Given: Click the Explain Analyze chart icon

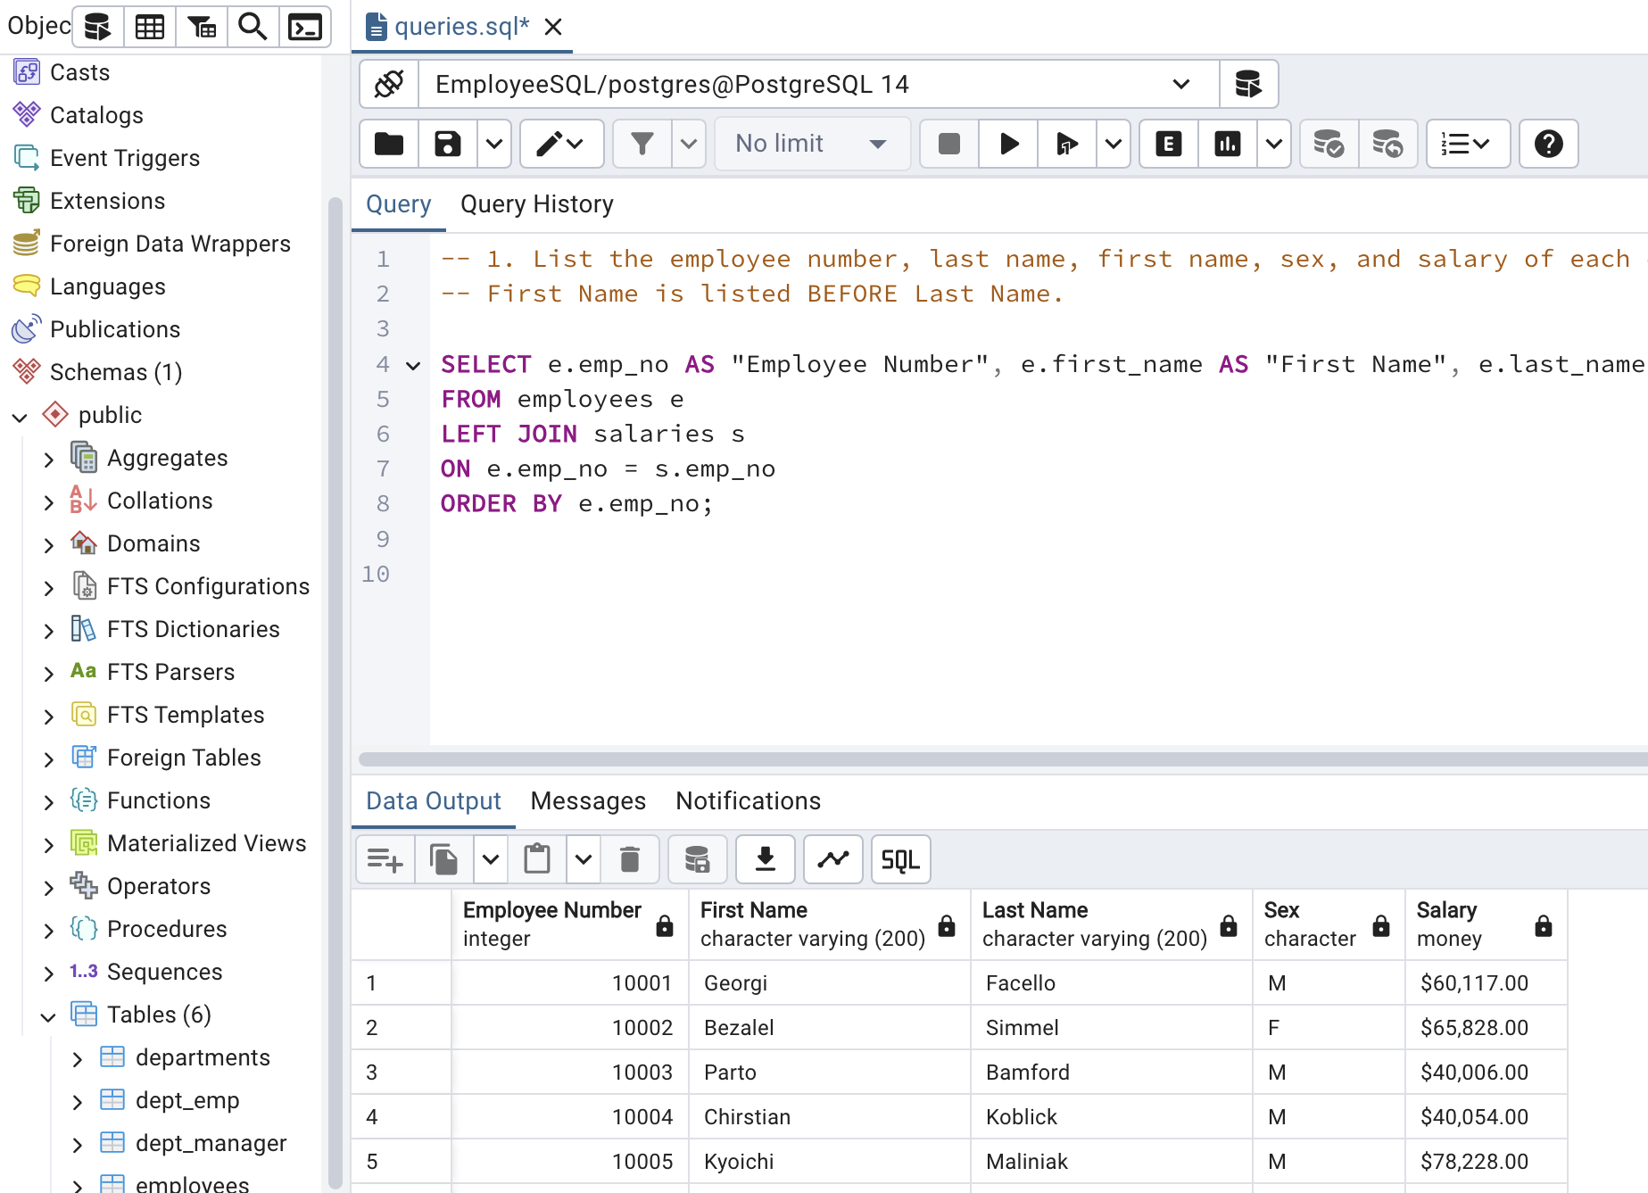Looking at the screenshot, I should [1228, 144].
